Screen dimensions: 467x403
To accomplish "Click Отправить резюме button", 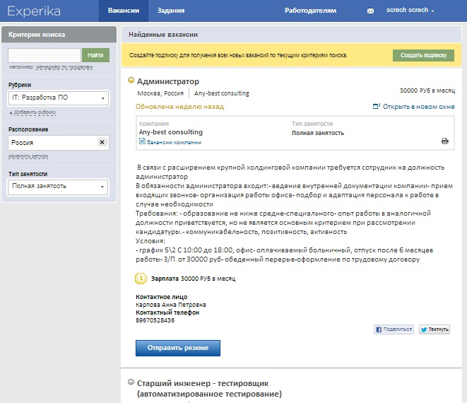I will coord(178,348).
